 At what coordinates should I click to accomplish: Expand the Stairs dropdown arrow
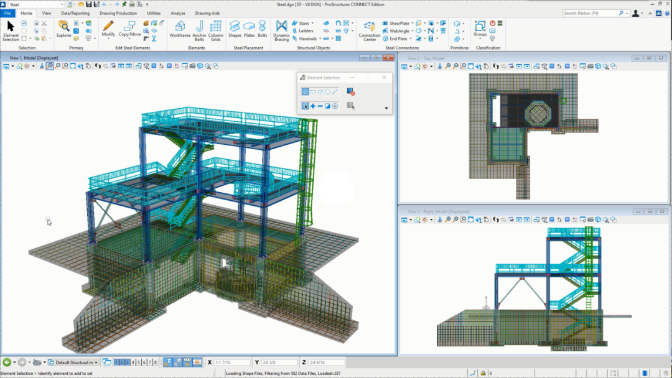point(312,23)
